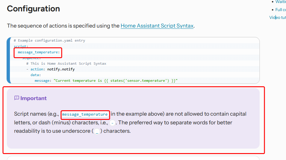Click the purple Important callout title
This screenshot has width=286, height=160.
click(34, 98)
